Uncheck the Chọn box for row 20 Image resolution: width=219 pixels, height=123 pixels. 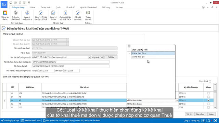208,100
